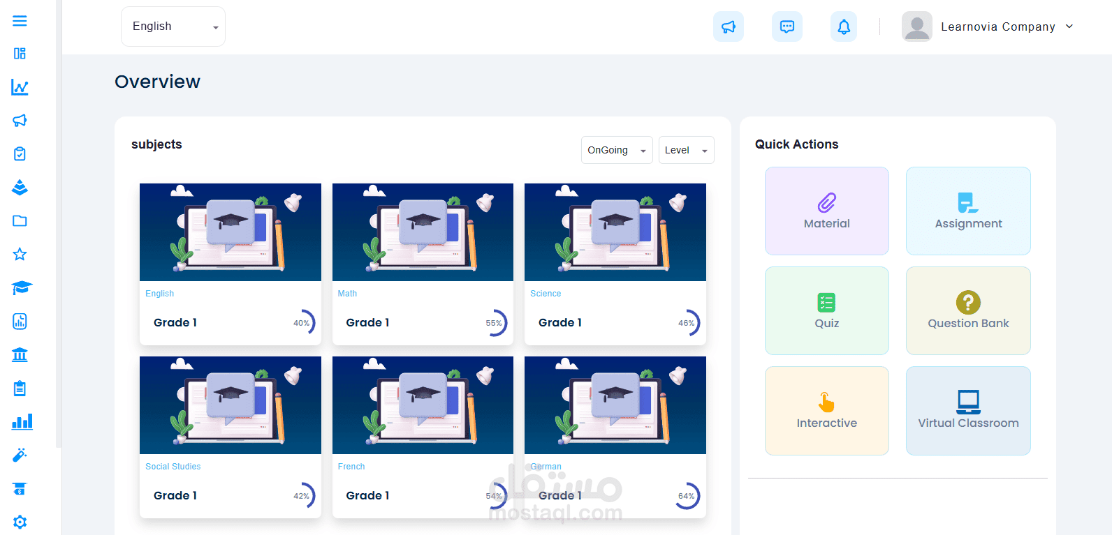Click the 55% progress ring for Math
1112x535 pixels.
(495, 323)
